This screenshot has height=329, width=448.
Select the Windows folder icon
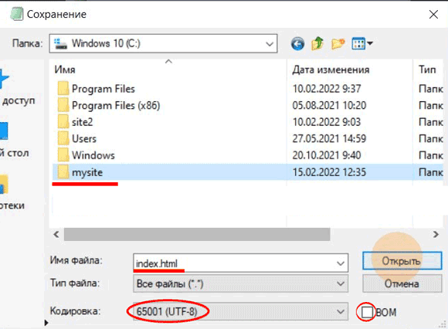click(63, 155)
